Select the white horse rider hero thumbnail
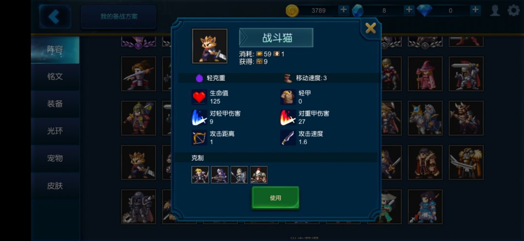 pyautogui.click(x=425, y=118)
